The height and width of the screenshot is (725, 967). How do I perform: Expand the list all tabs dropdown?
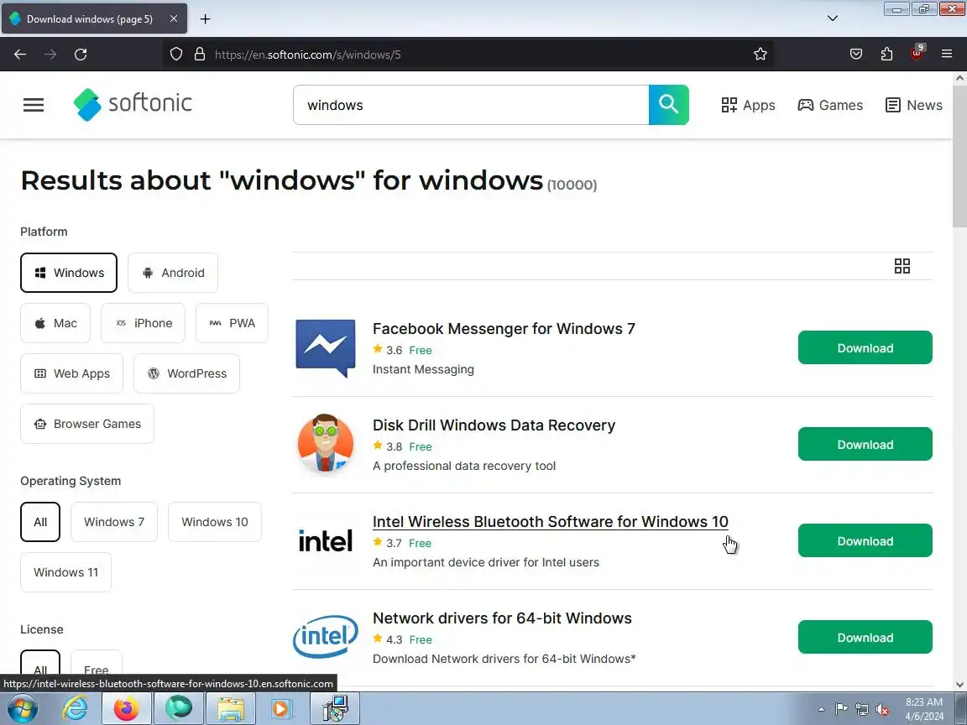click(833, 18)
